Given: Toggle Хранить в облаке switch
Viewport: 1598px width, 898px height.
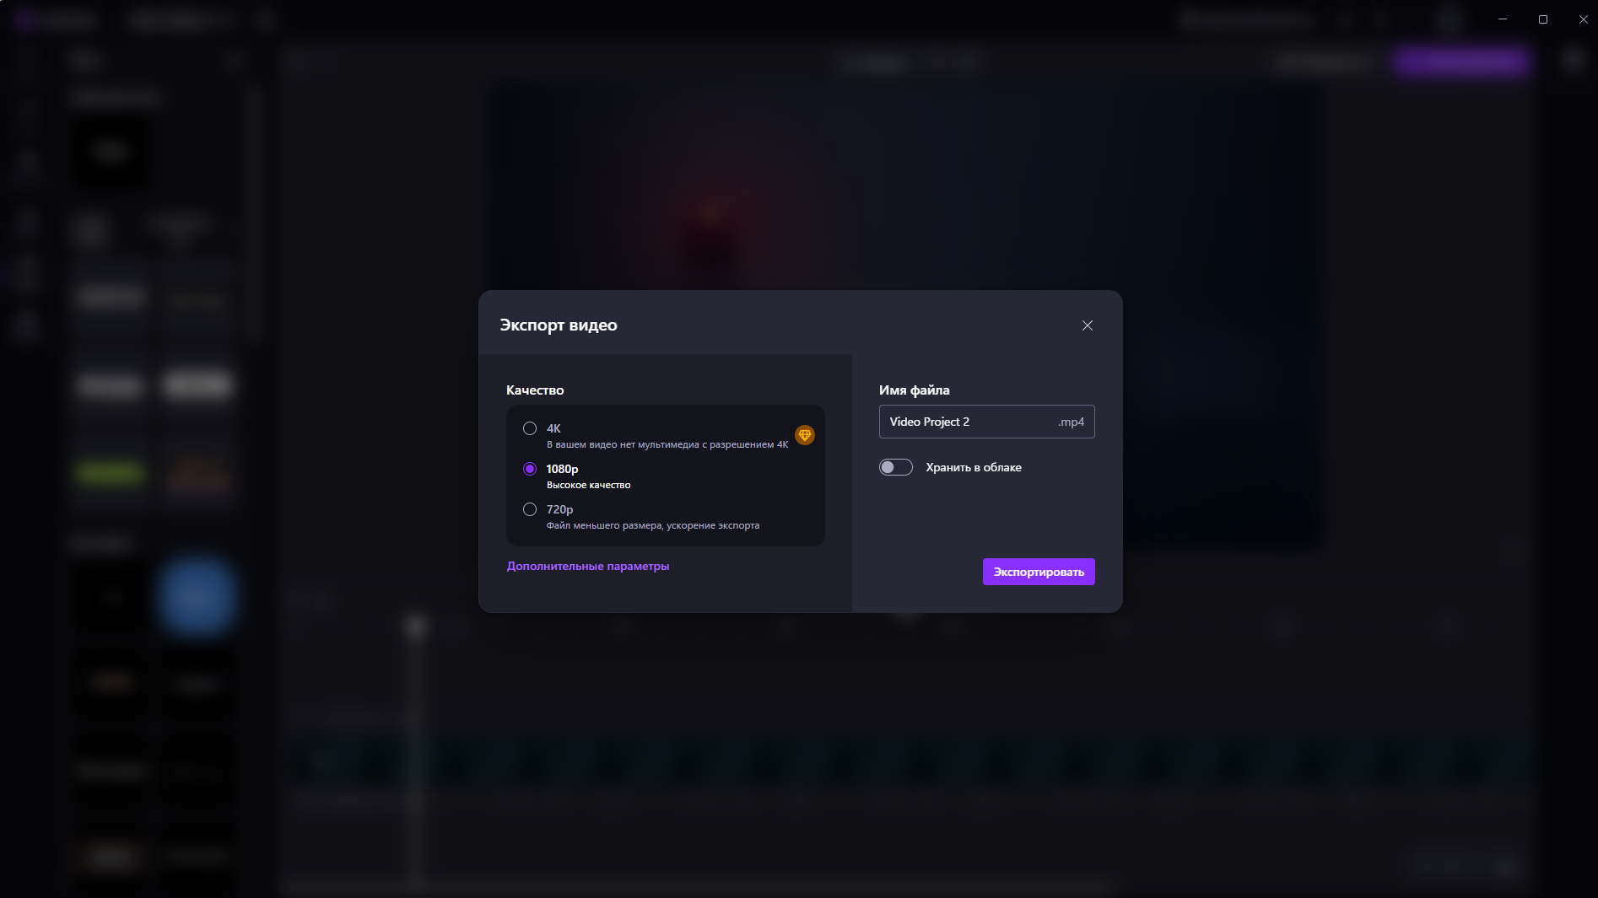Looking at the screenshot, I should pos(896,467).
